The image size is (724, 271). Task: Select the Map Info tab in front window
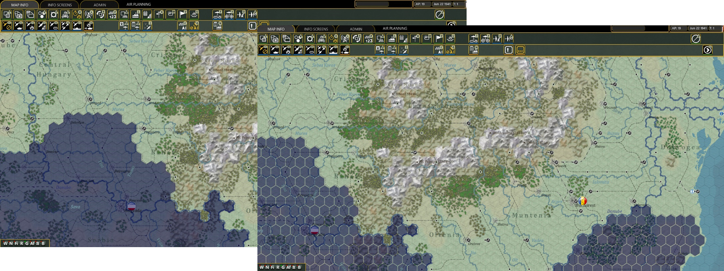pyautogui.click(x=276, y=29)
